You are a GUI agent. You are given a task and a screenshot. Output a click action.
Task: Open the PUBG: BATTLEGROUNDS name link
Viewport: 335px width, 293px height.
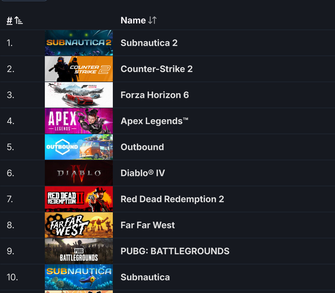click(175, 251)
